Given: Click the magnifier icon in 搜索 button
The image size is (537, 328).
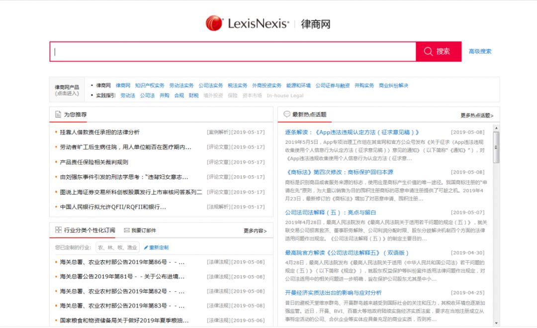Looking at the screenshot, I should 428,51.
